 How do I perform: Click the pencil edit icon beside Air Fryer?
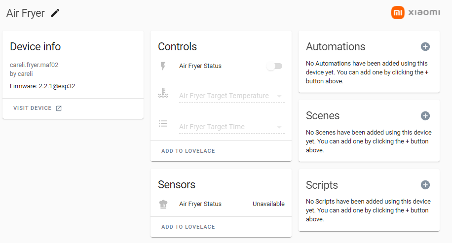55,13
